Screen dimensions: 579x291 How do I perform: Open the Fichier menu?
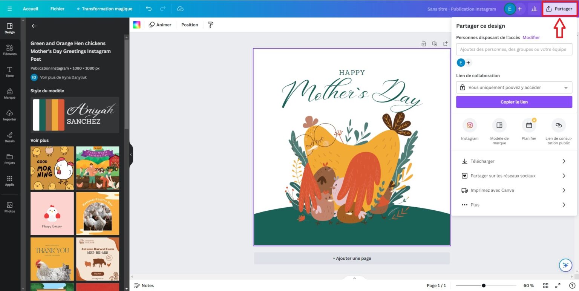point(57,9)
